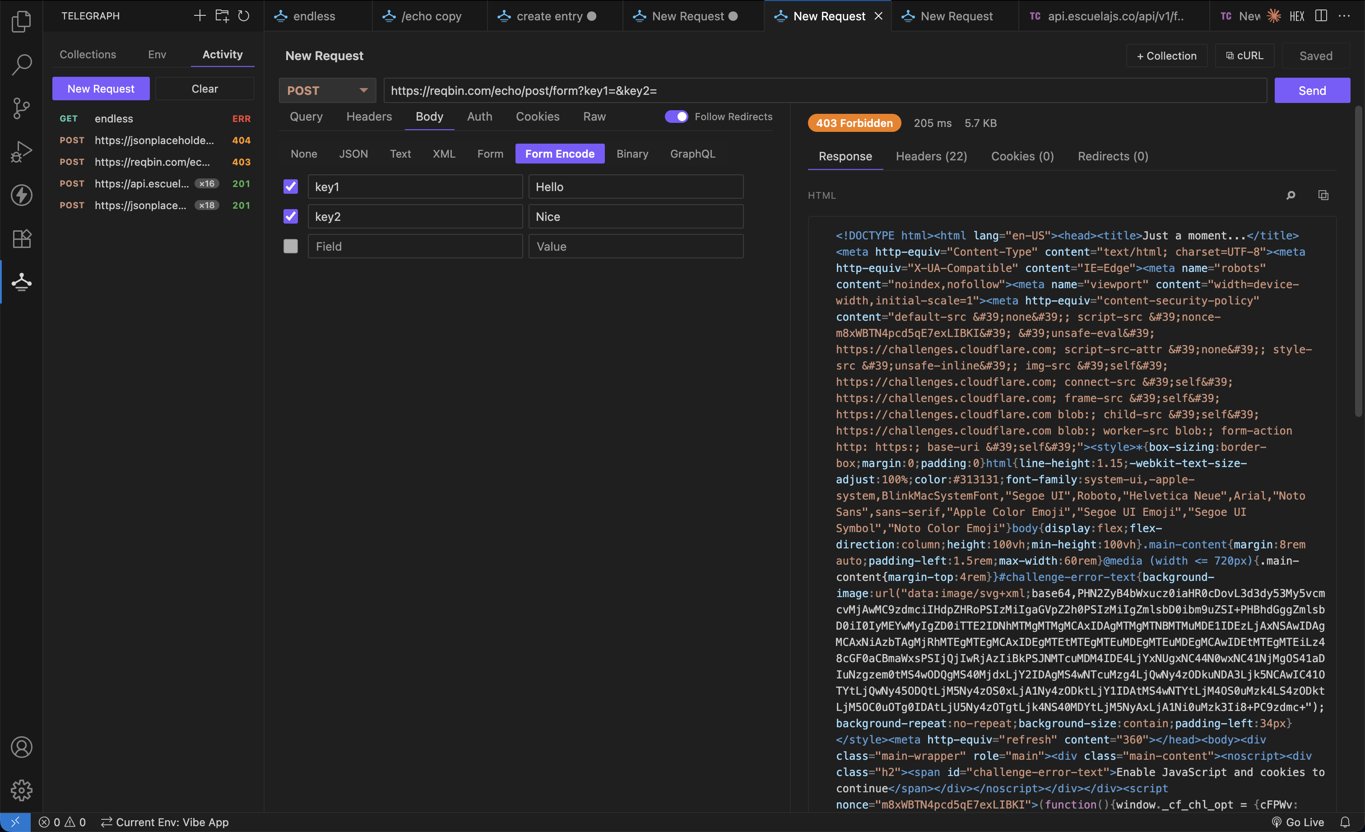Image resolution: width=1365 pixels, height=832 pixels.
Task: Open the Thunder Client lightning icon
Action: (21, 195)
